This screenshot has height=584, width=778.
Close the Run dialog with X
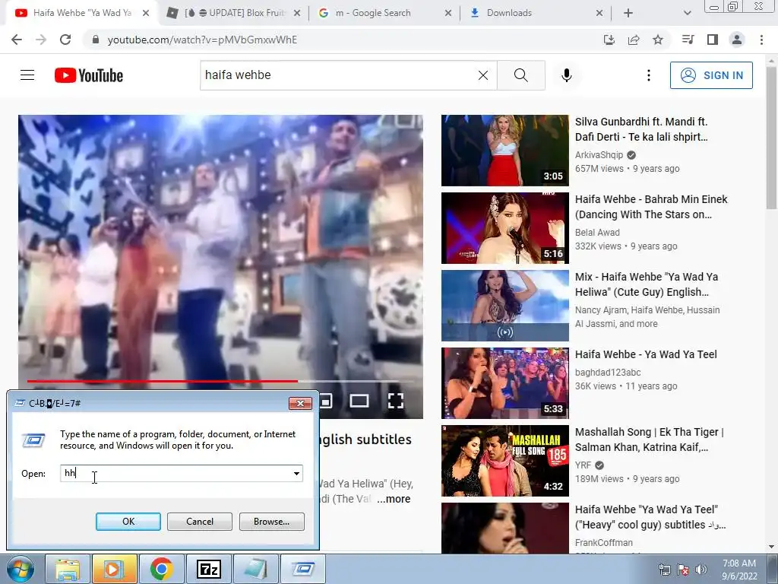click(300, 403)
